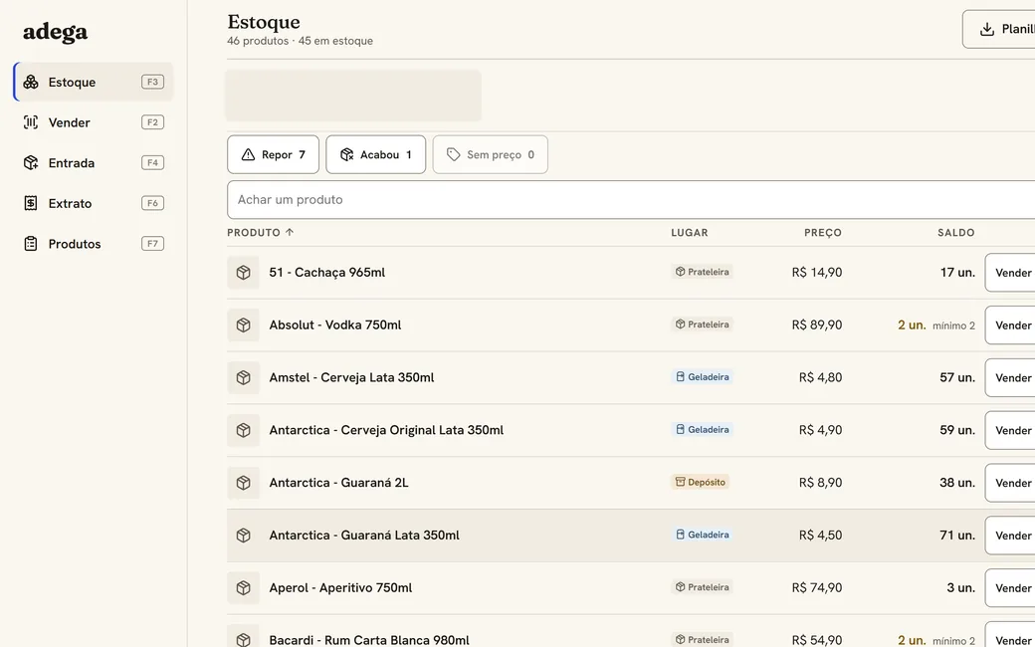This screenshot has height=647, width=1035.
Task: Open the Produtos clipboard icon in sidebar
Action: coord(31,244)
